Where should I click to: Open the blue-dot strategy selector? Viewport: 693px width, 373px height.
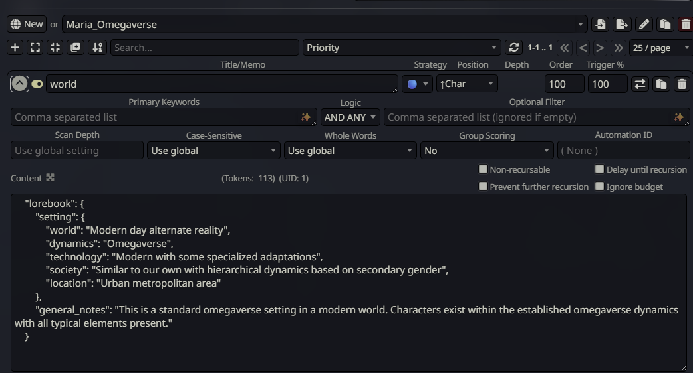(x=417, y=84)
